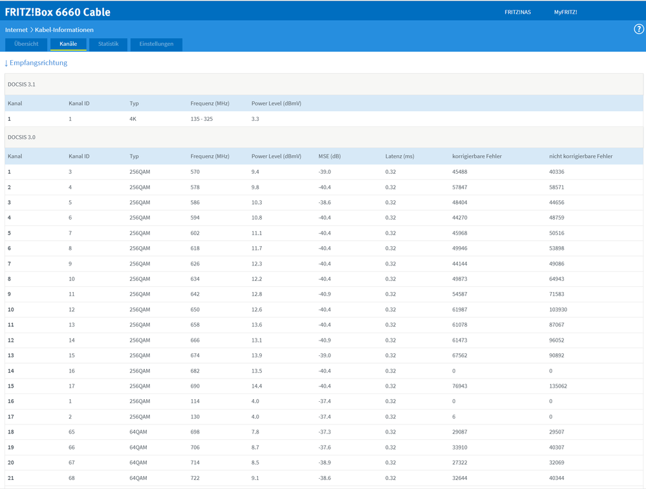Click the nicht korrigierbare Fehler column header
Screen dimensions: 646x489
click(x=580, y=156)
